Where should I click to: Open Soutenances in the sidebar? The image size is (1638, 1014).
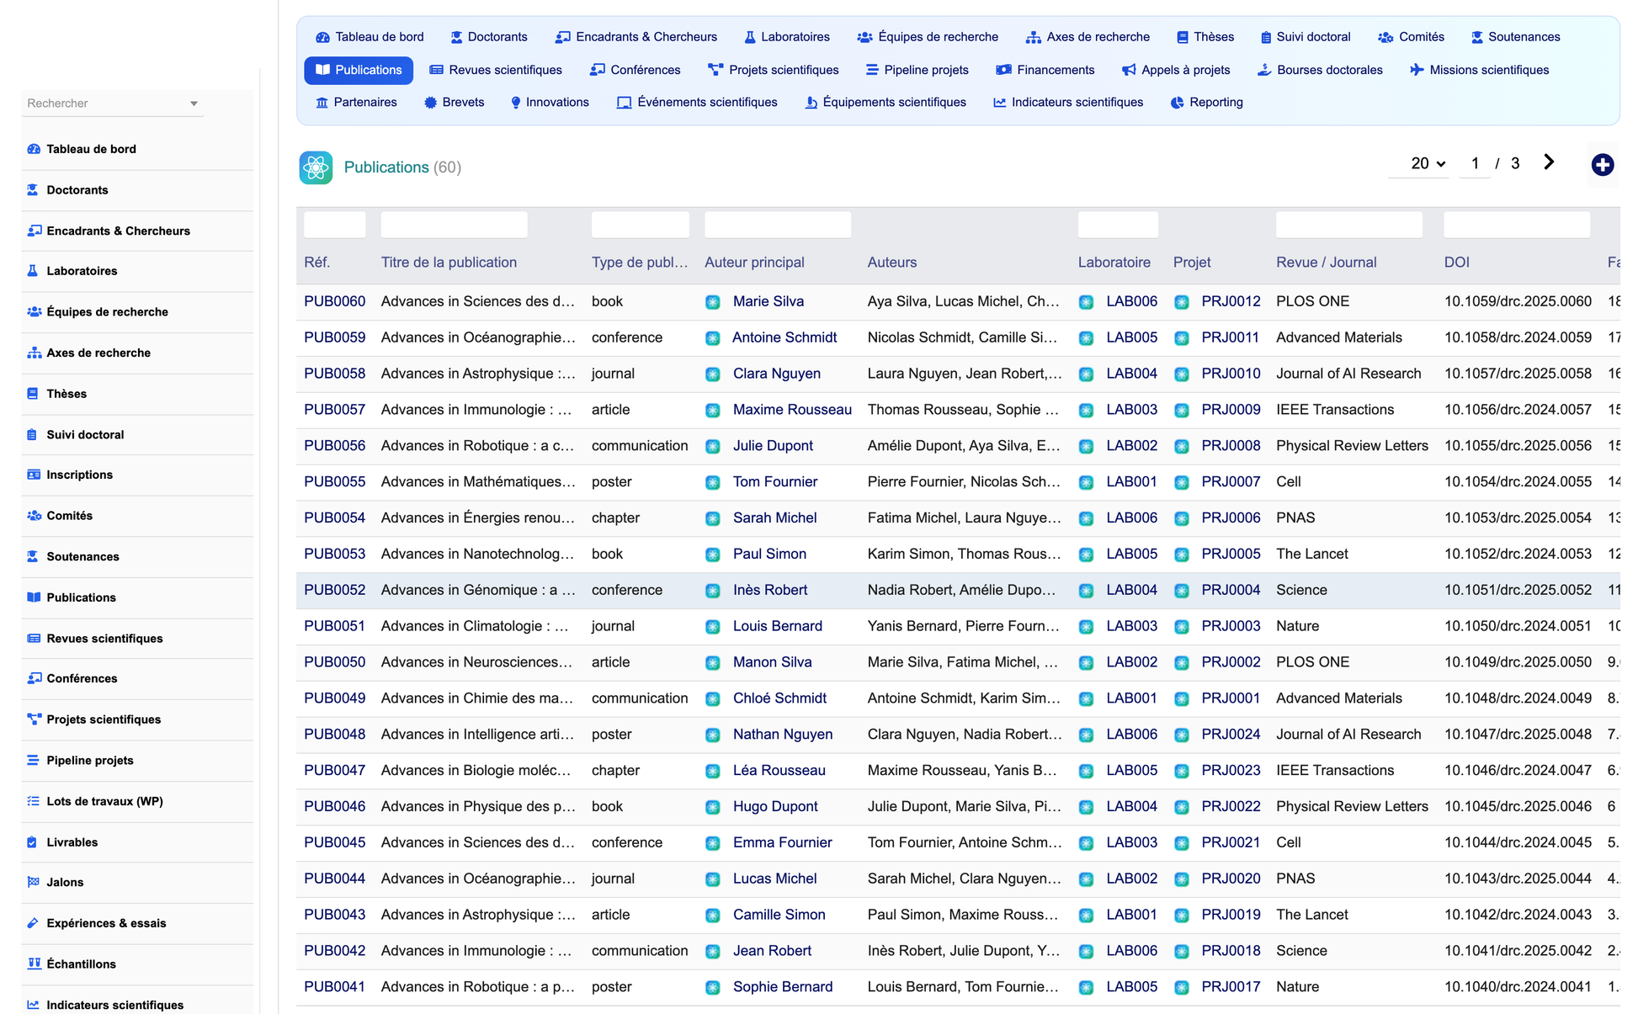82,557
